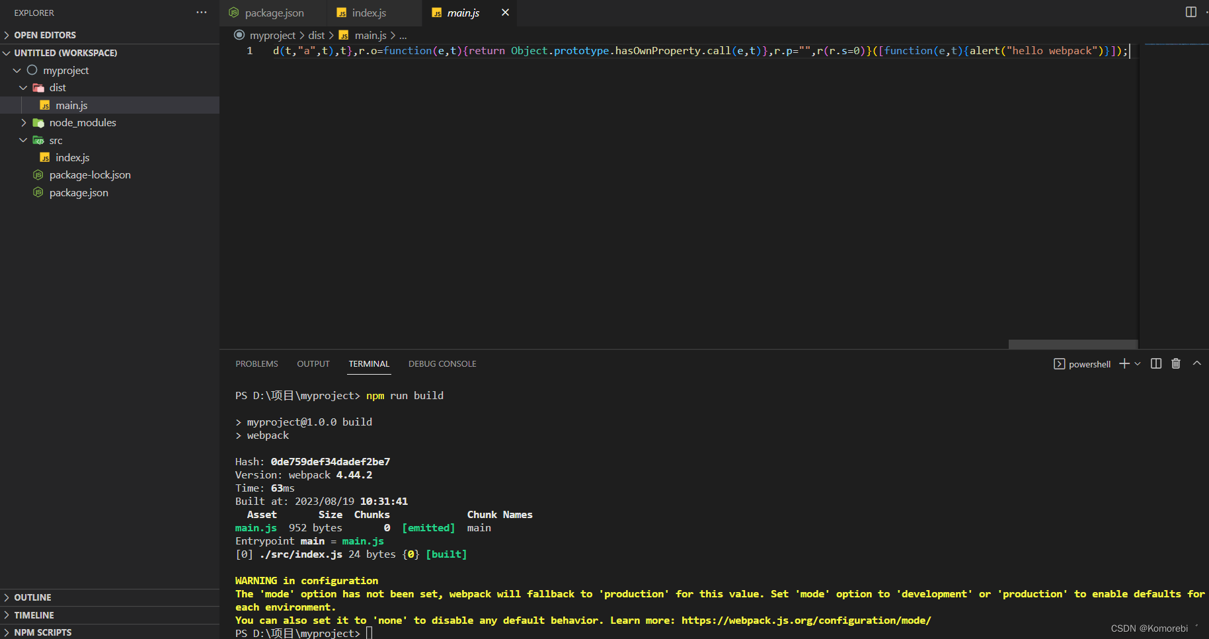This screenshot has height=639, width=1209.
Task: Click the powershell terminal label
Action: coord(1089,364)
